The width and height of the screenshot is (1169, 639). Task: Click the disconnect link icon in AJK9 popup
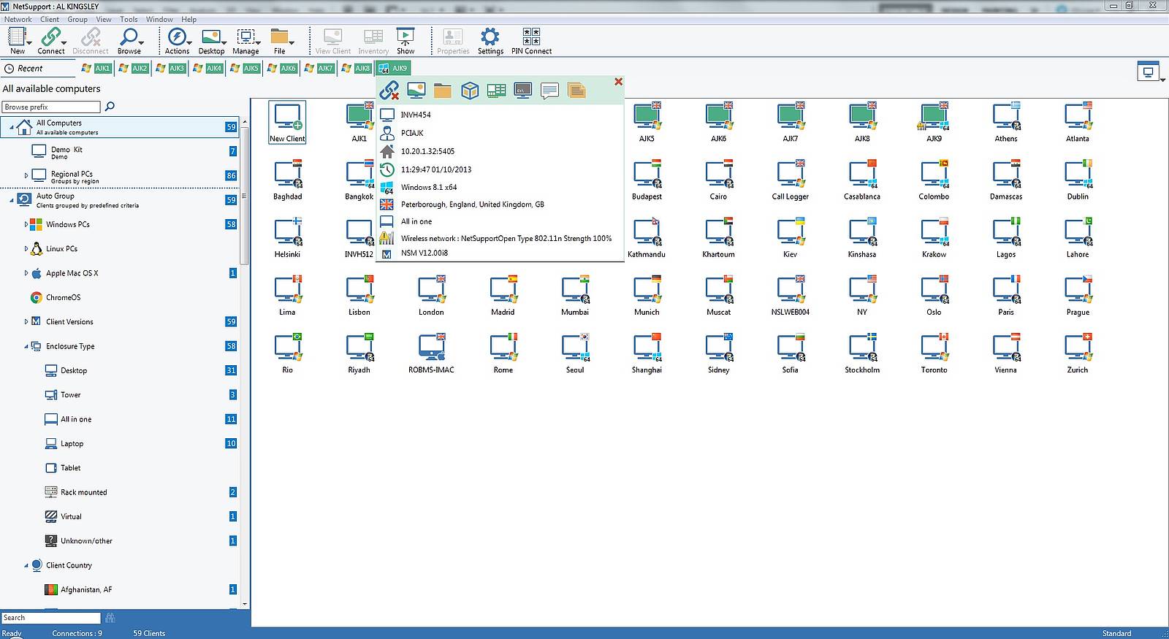coord(389,91)
